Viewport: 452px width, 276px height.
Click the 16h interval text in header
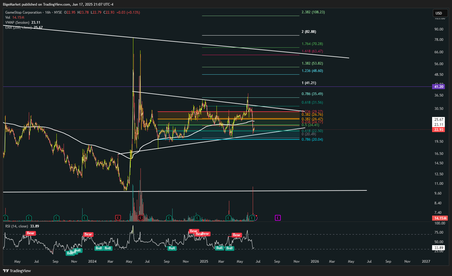48,12
